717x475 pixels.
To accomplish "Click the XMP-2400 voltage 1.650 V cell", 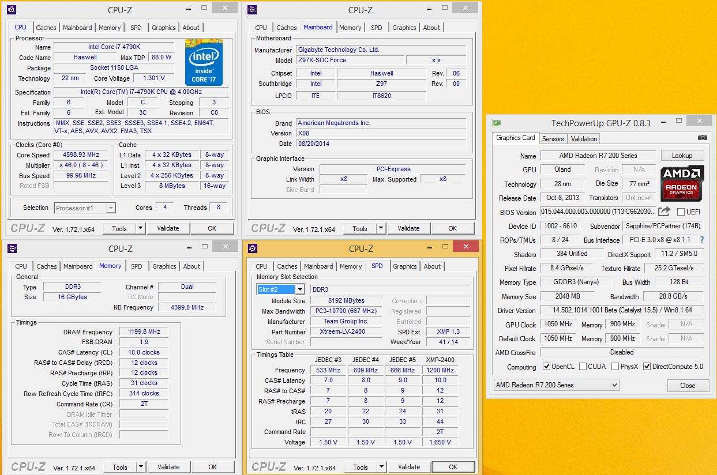I will point(440,442).
